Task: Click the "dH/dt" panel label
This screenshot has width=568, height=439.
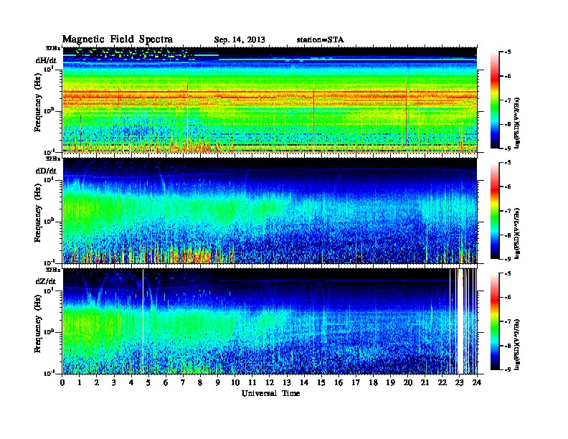Action: [46, 60]
